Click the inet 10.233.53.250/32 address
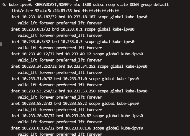This screenshot has width=190, height=136. 34,91
